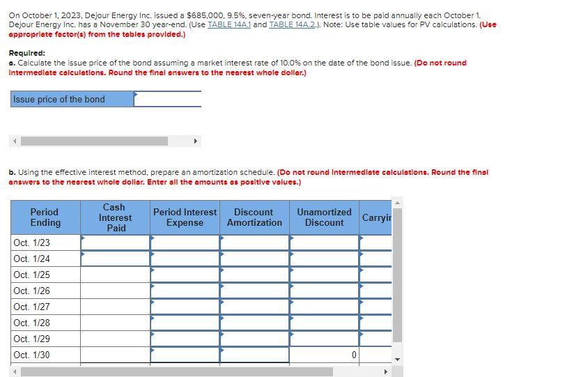
Task: Click the Period Interest Expense column header
Action: click(185, 217)
